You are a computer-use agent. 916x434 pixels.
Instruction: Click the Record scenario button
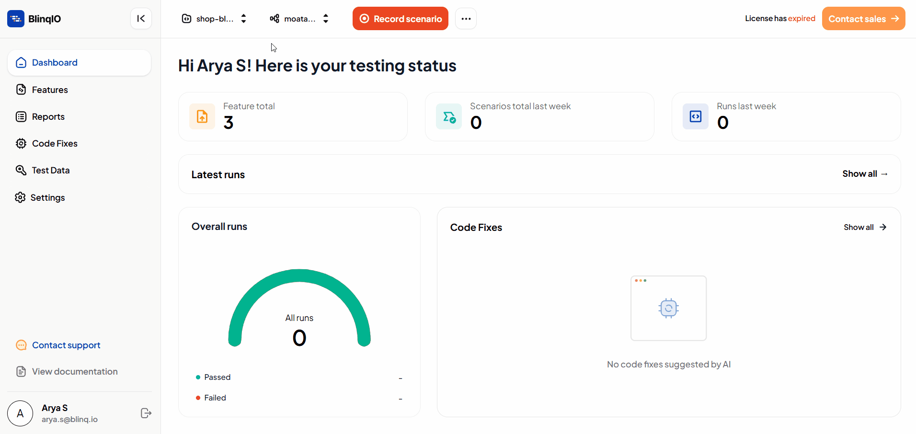pos(401,19)
